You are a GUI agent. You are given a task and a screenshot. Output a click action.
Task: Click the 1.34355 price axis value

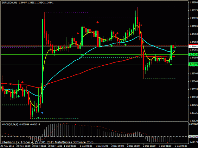point(194,50)
